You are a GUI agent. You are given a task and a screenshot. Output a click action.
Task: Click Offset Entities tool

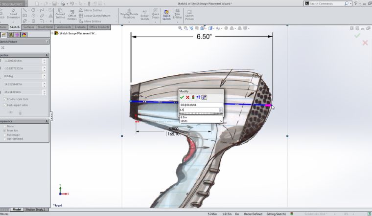tap(72, 15)
